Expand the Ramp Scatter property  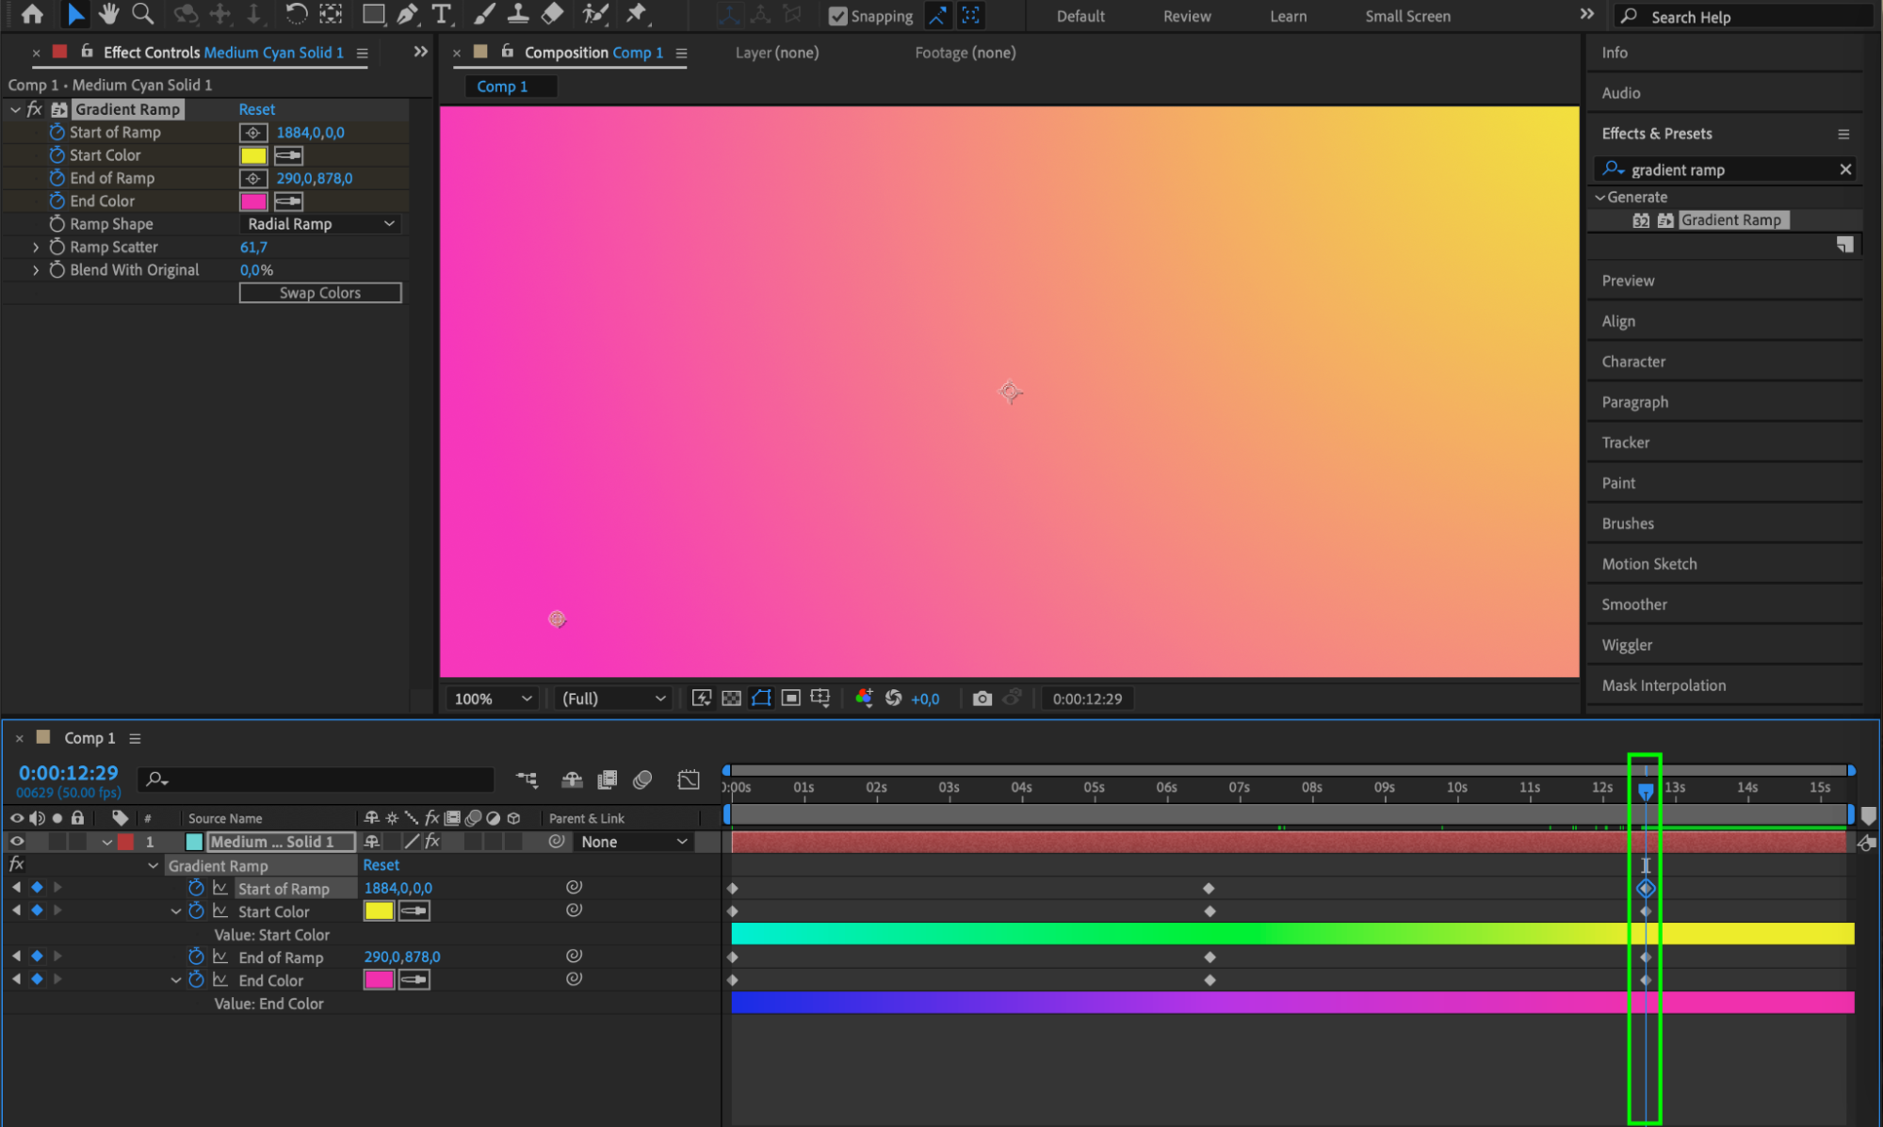[36, 247]
